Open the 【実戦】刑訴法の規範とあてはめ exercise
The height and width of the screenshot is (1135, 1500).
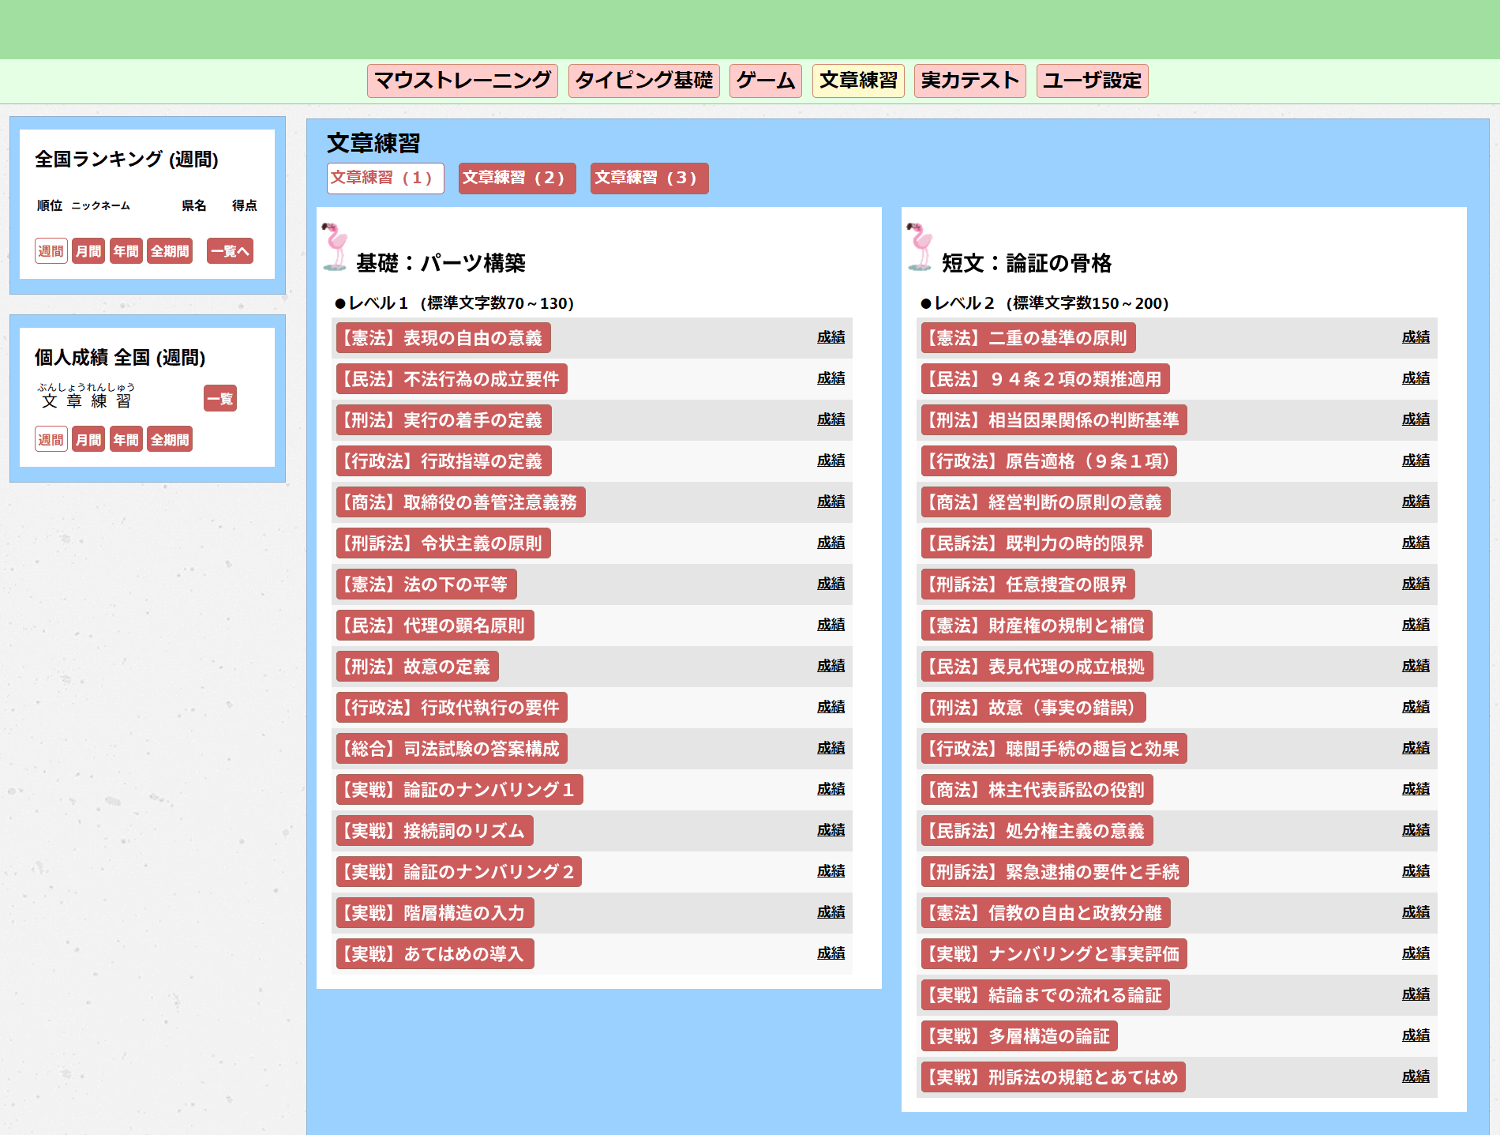click(x=1052, y=1077)
